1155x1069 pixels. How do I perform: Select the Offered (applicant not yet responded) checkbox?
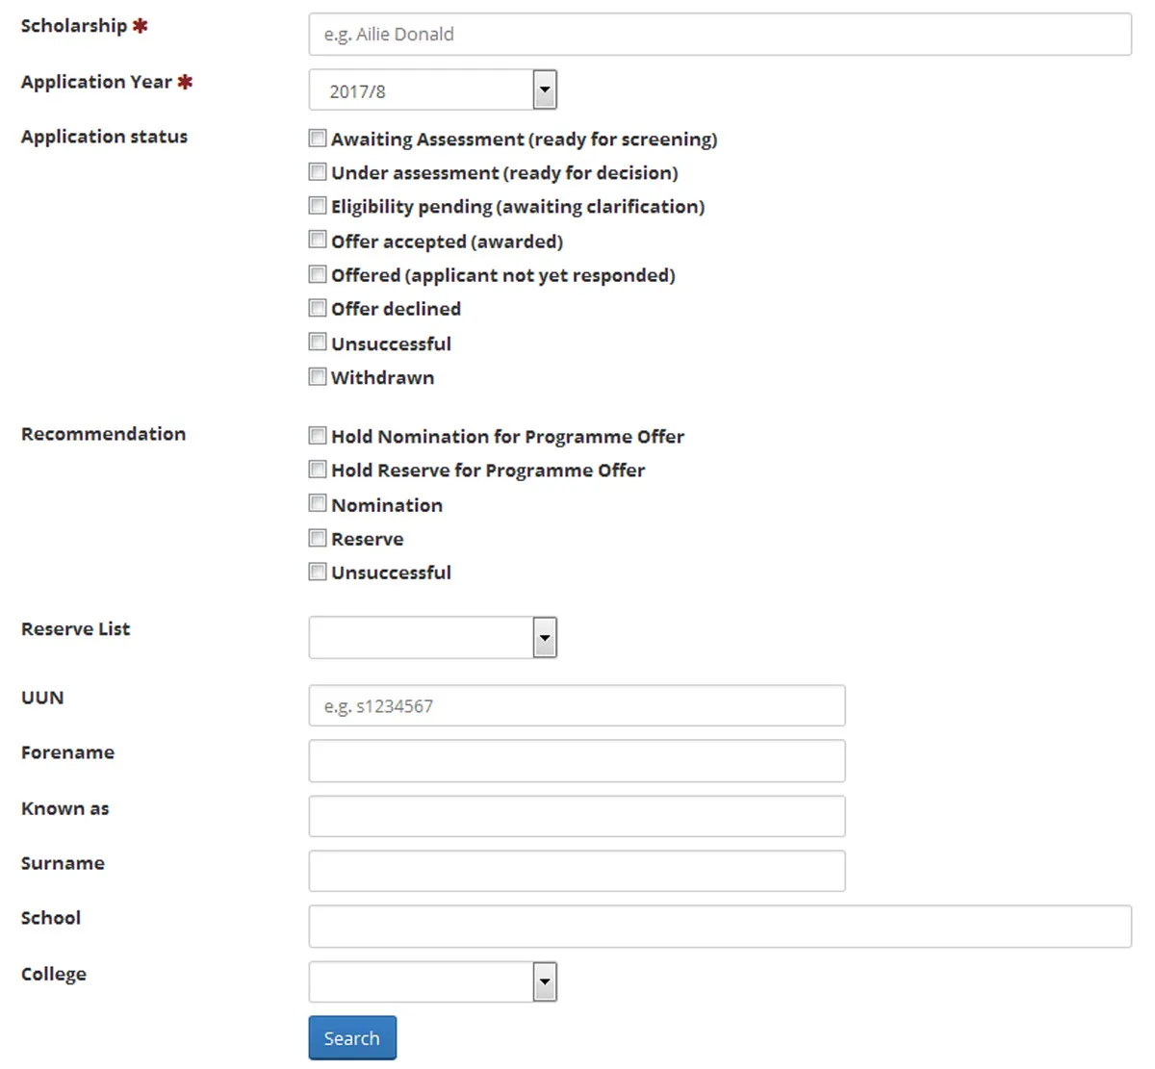pos(318,273)
